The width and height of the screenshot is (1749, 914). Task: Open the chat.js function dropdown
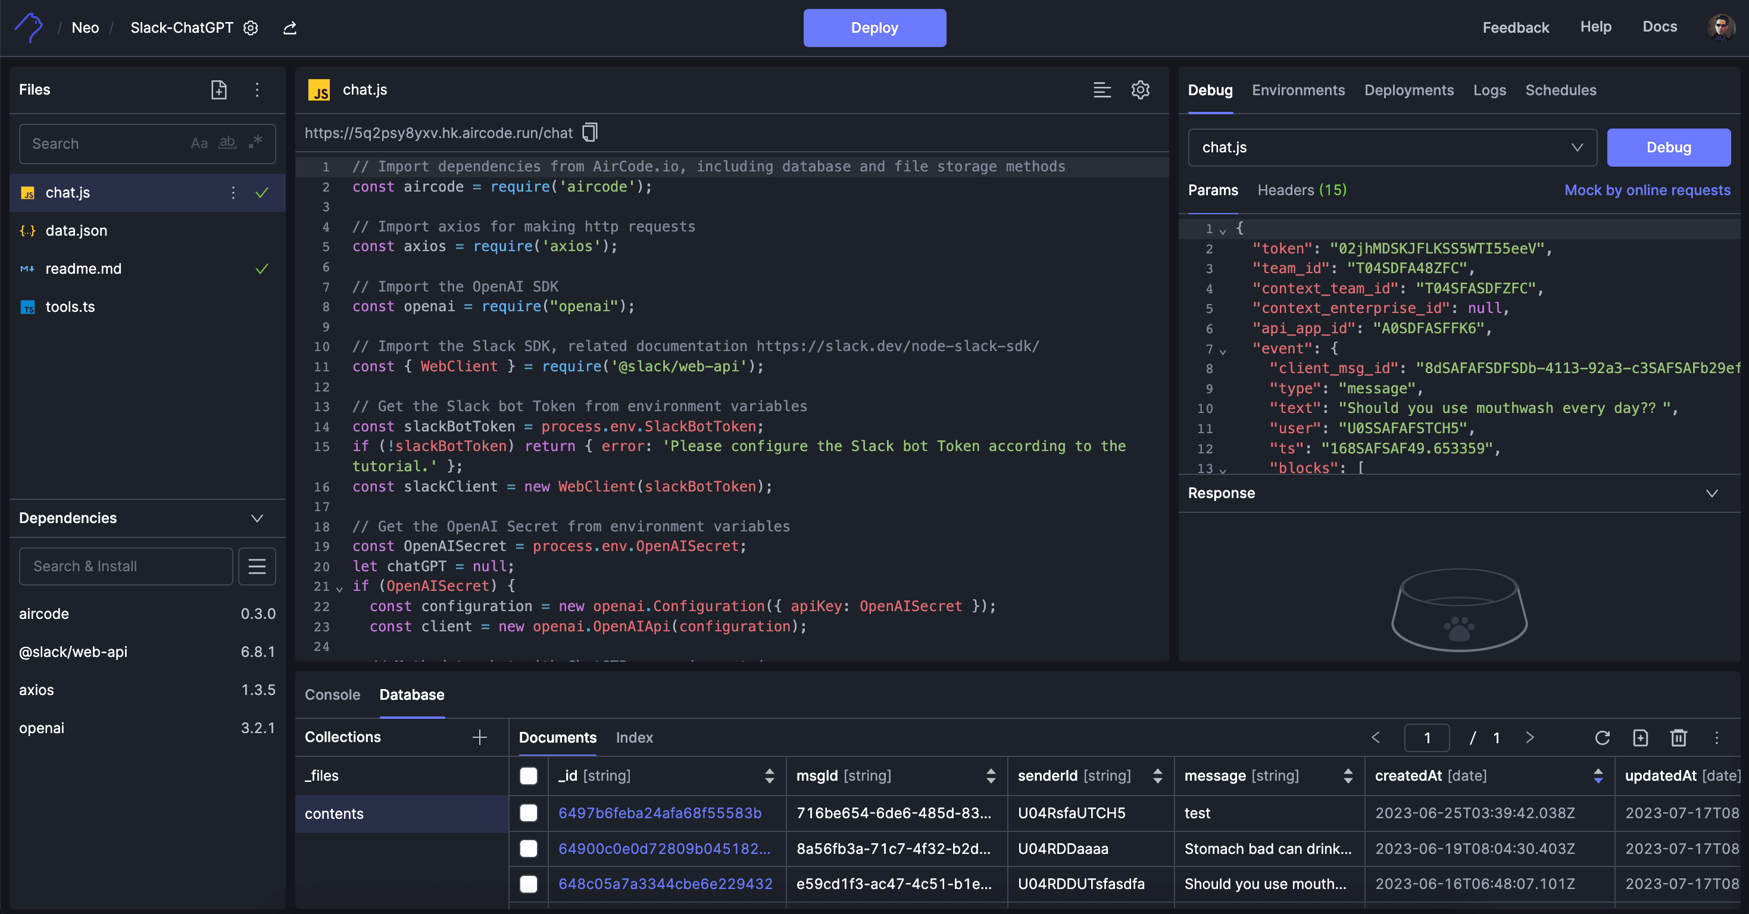point(1392,147)
